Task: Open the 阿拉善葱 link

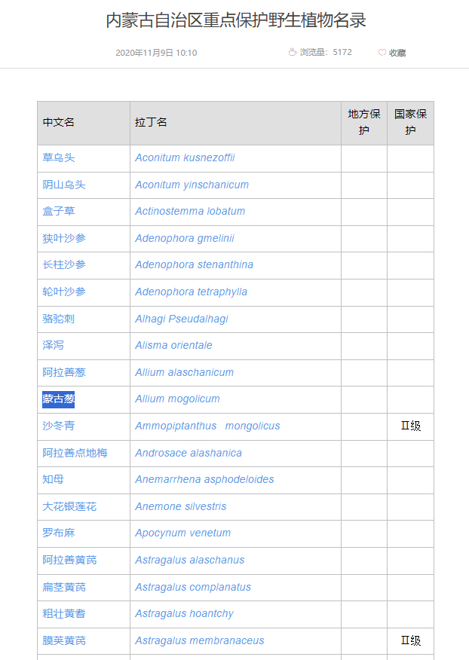Action: (64, 372)
